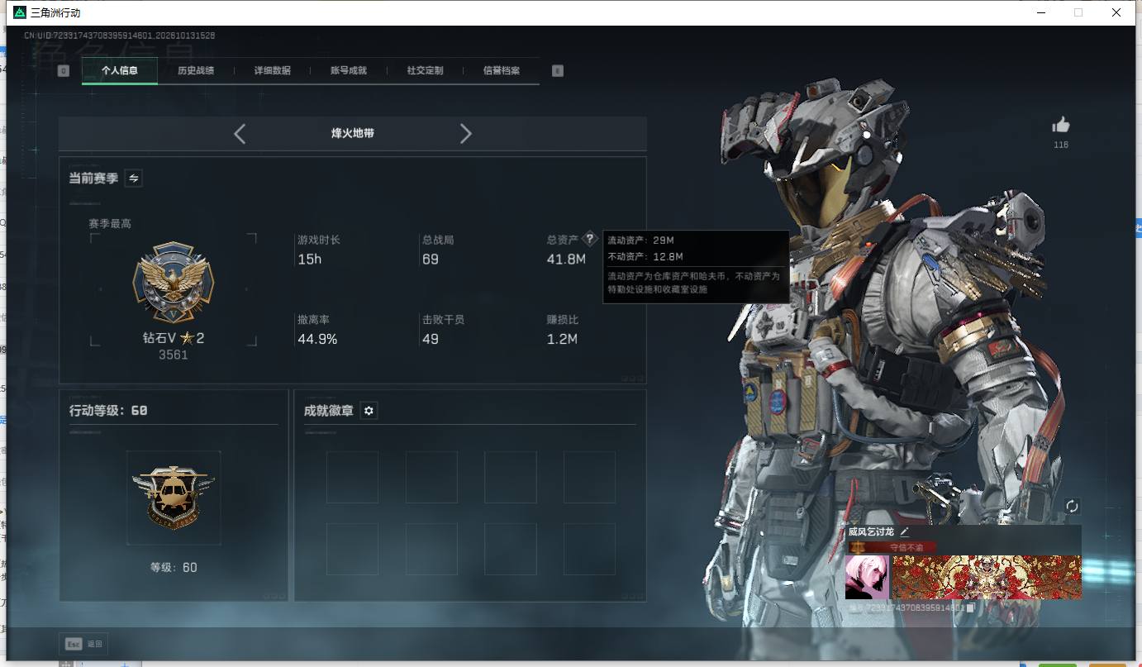Switch to the 历史战绩 tab
This screenshot has height=667, width=1142.
point(196,71)
